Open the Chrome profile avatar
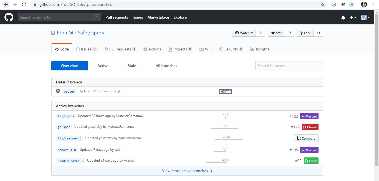Screen dimensions: 379x181 364,4
